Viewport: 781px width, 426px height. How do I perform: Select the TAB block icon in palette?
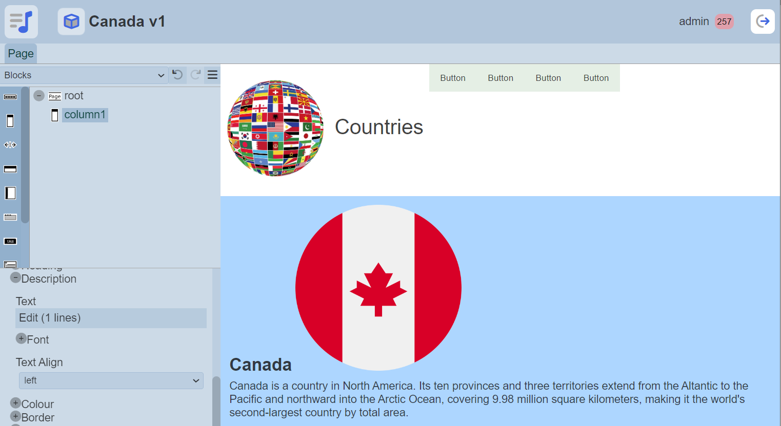pos(10,241)
